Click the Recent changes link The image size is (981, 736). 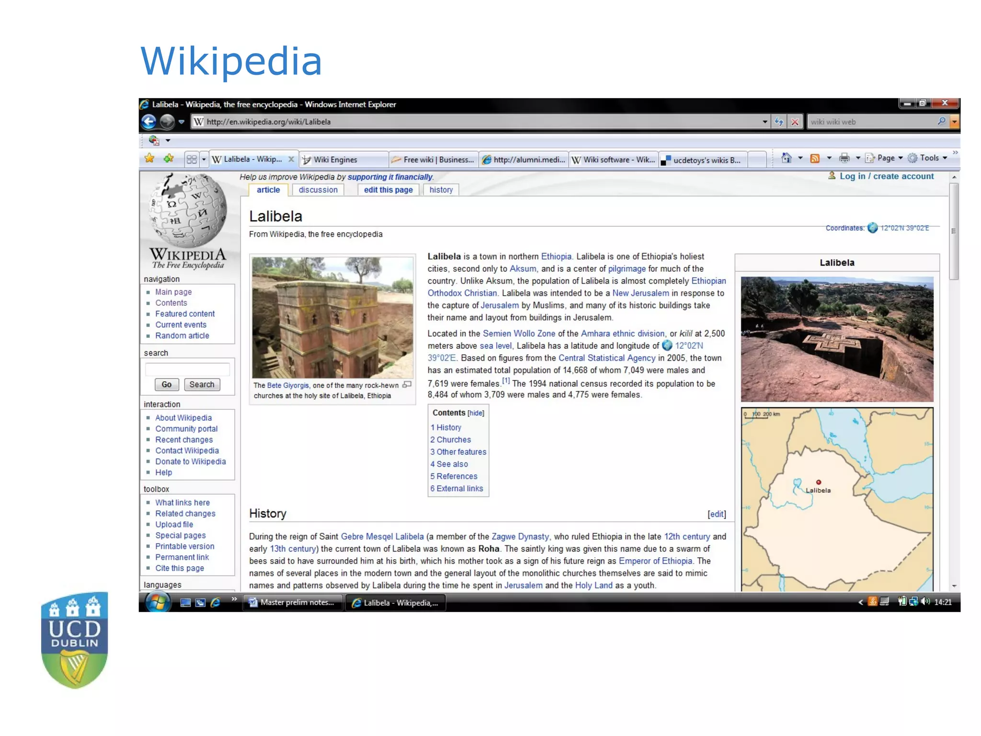(x=184, y=439)
